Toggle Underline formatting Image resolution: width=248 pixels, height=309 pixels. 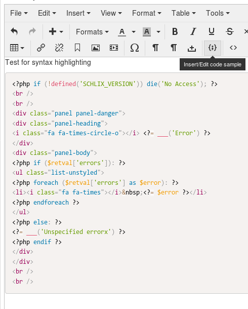(212, 31)
